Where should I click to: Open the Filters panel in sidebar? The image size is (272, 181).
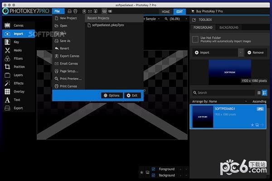point(18,58)
